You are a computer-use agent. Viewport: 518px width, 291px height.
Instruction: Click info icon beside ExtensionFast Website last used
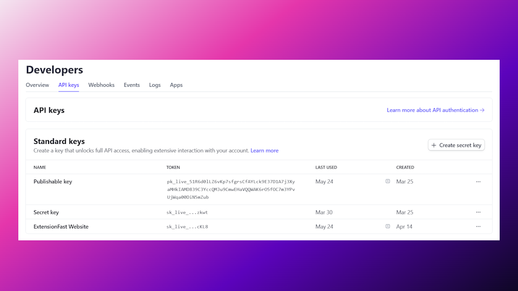[387, 226]
